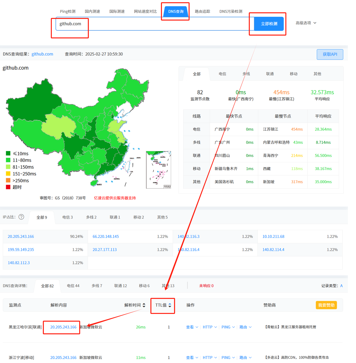
Task: Open IP link 10.10.211.68
Action: 273,236
